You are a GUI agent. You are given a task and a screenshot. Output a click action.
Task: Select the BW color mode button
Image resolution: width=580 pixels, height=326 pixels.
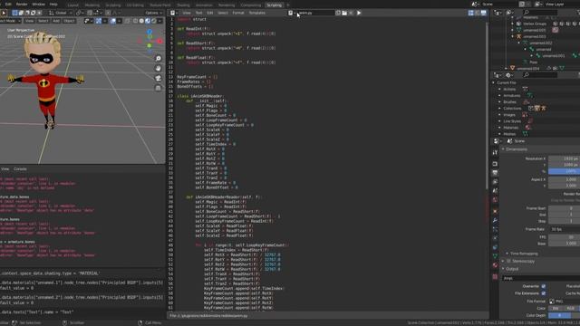coord(556,308)
